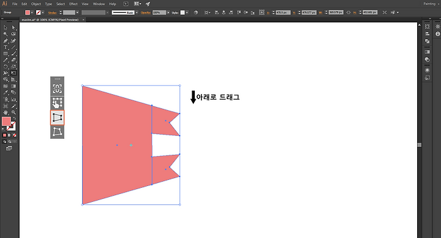This screenshot has width=441, height=238.
Task: Click the W width input field
Action: 336,12
